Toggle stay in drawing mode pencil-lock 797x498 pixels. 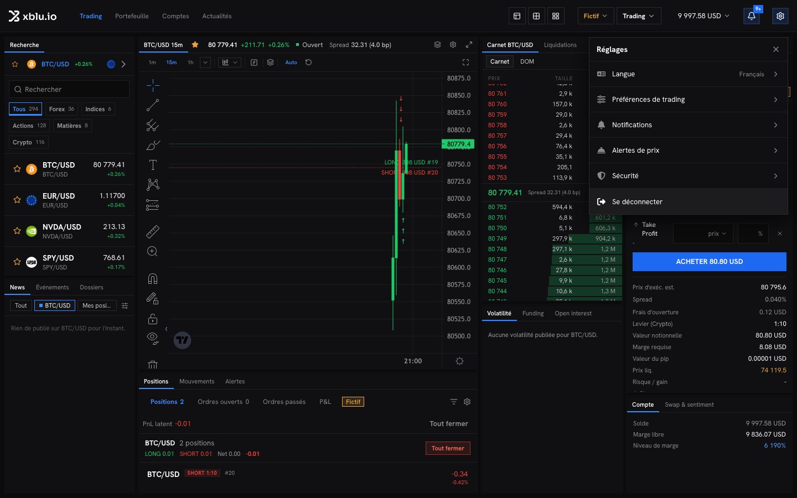(x=153, y=299)
